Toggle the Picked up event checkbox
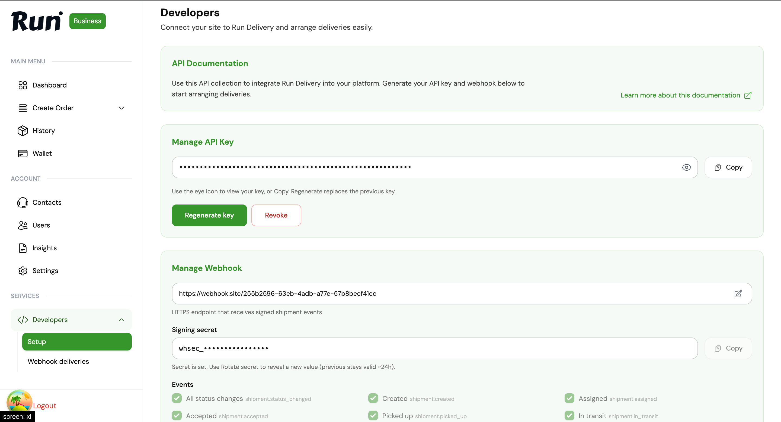The width and height of the screenshot is (781, 422). [373, 415]
